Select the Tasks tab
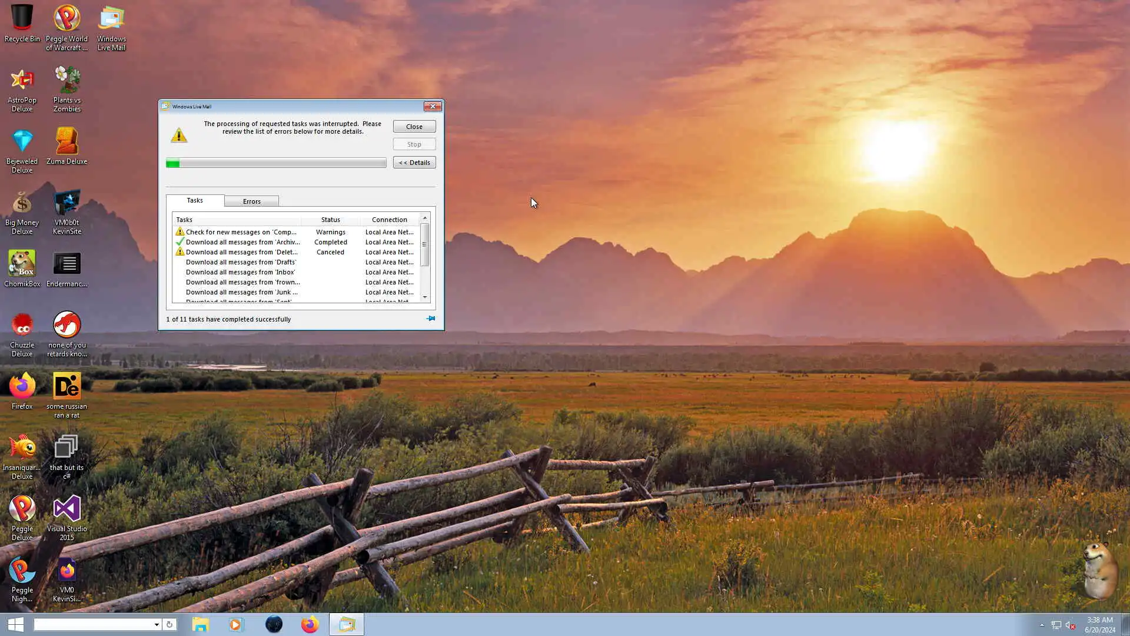Screen dimensions: 1130x636 tap(195, 201)
